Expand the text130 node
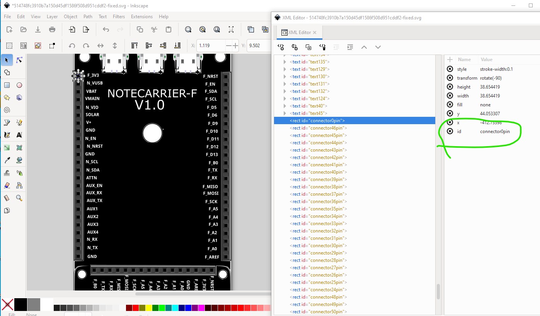Image resolution: width=540 pixels, height=316 pixels. point(285,77)
